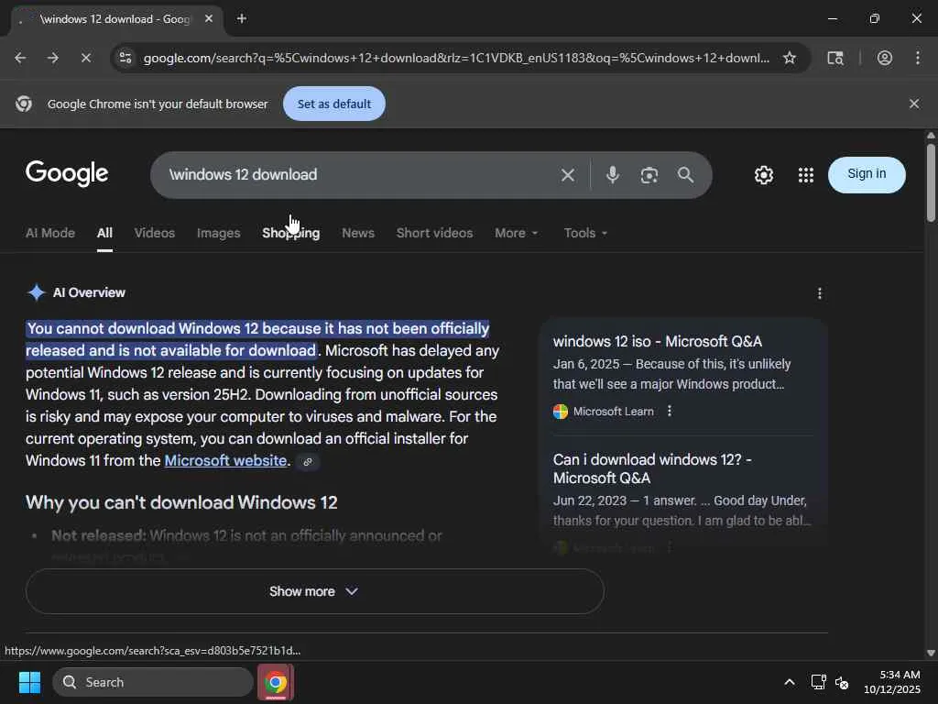The width and height of the screenshot is (938, 704).
Task: Click the Why you can't download heading
Action: 181,502
